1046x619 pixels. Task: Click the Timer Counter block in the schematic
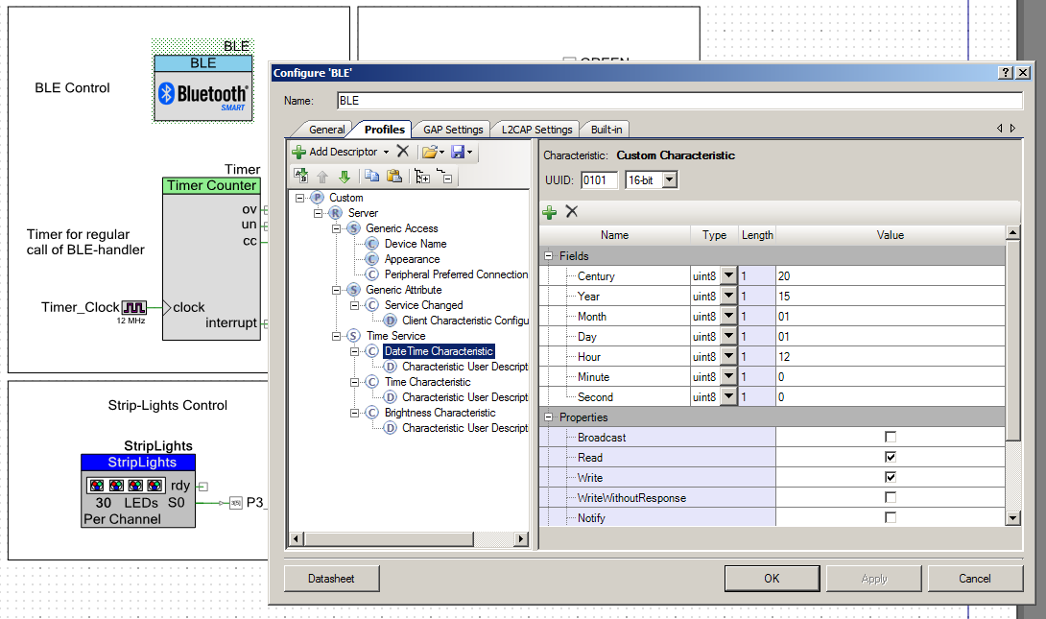pos(211,259)
